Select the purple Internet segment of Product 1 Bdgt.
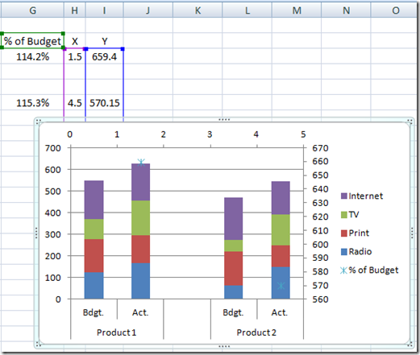 click(94, 200)
